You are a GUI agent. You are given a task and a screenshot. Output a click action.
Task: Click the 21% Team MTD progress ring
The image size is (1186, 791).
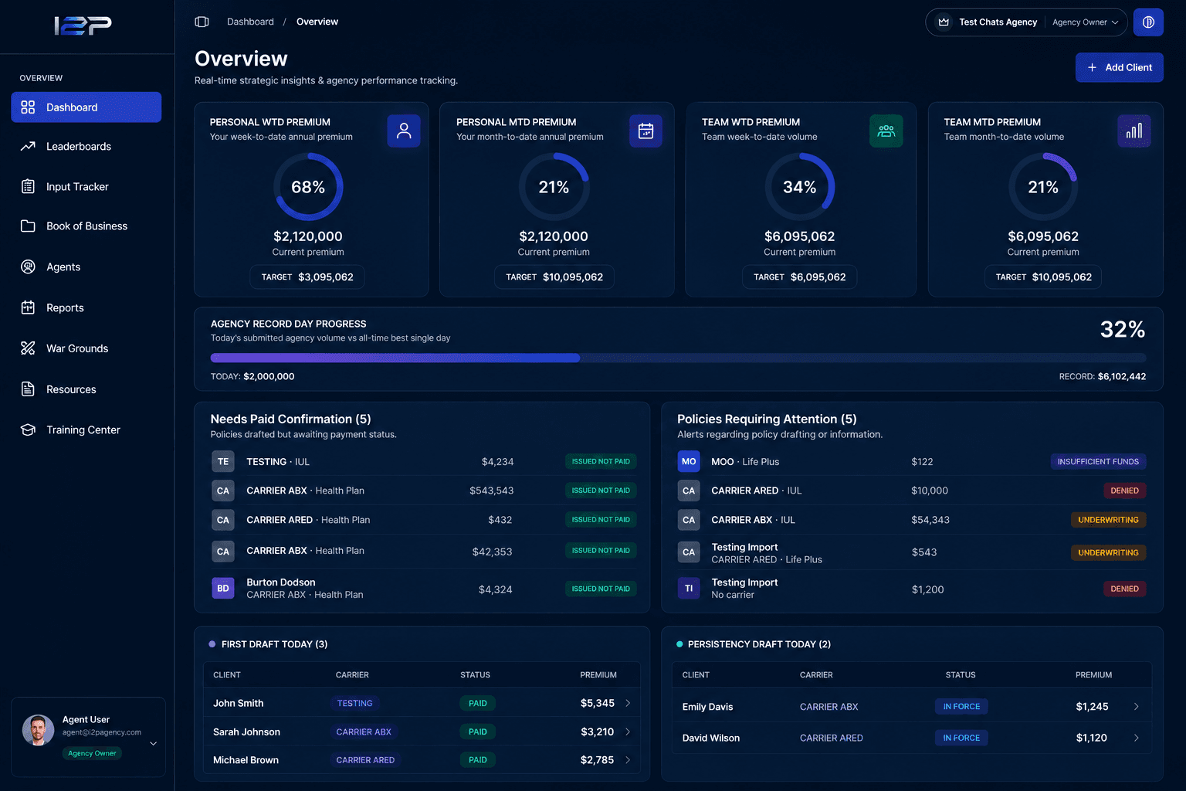tap(1043, 187)
